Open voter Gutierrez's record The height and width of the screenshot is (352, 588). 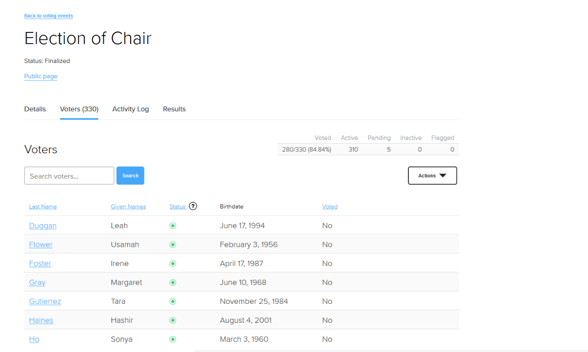(x=45, y=302)
